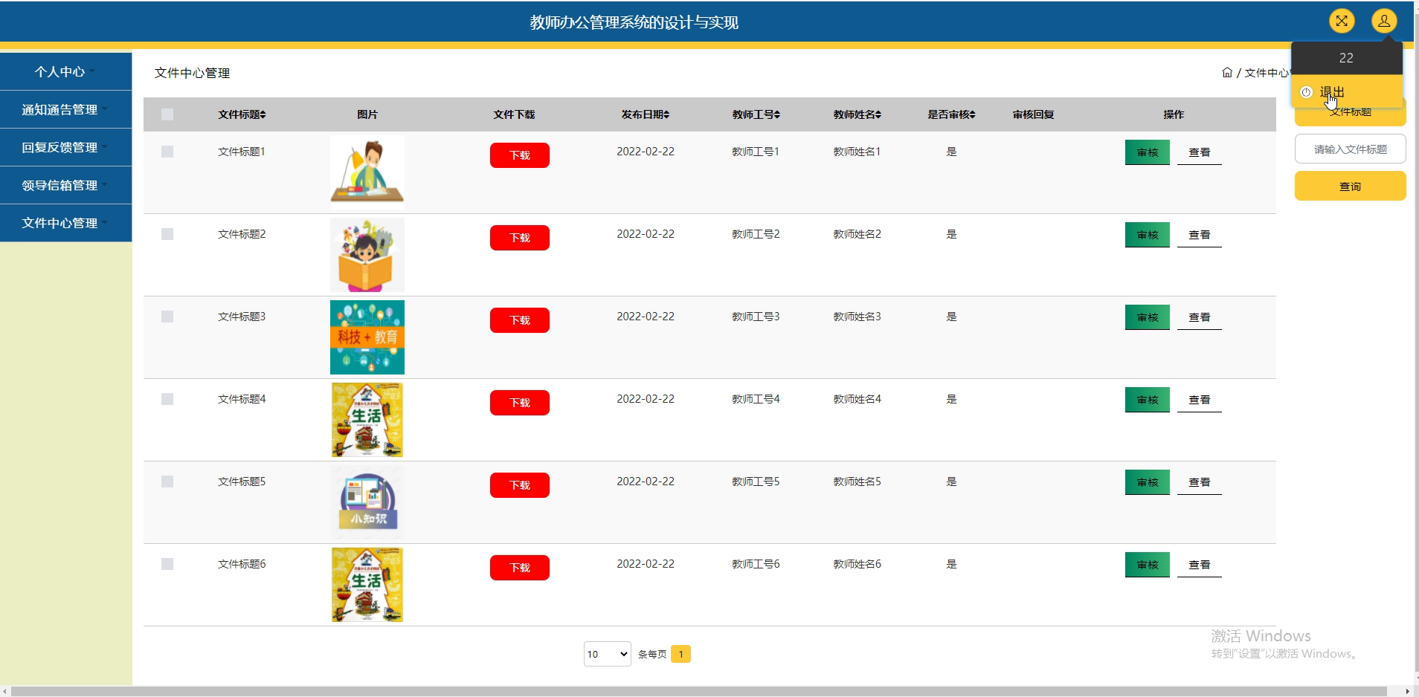
Task: Sort table by 教师工号 column arrows
Action: click(x=777, y=114)
